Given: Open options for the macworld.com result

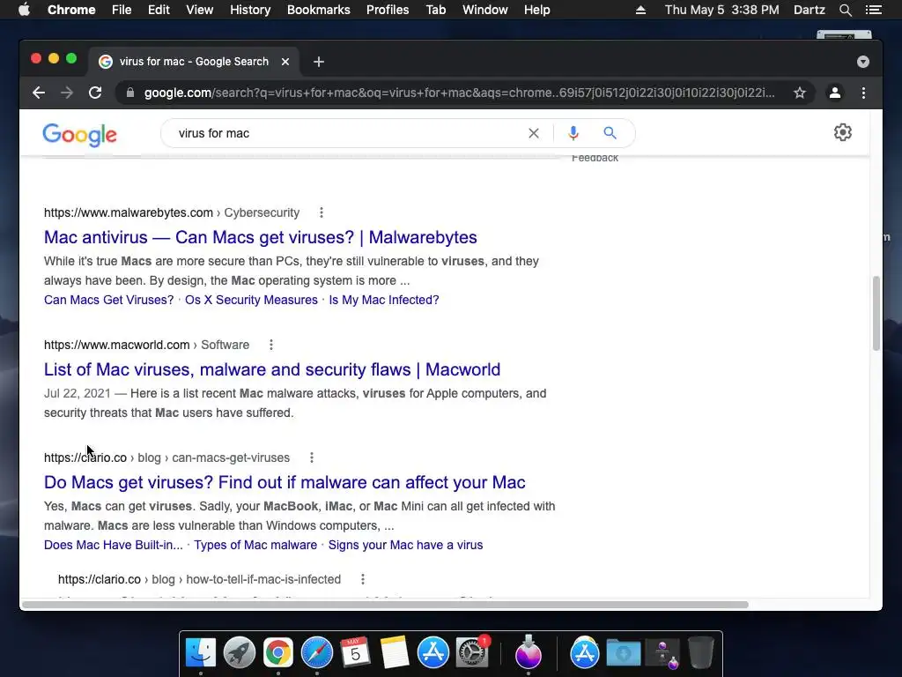Looking at the screenshot, I should point(271,345).
